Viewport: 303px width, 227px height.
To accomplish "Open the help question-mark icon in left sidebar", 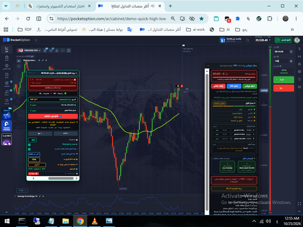I will (7, 101).
